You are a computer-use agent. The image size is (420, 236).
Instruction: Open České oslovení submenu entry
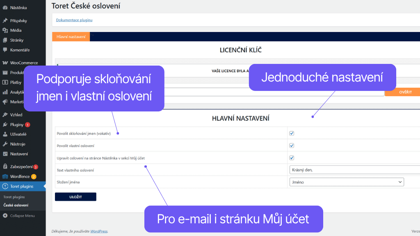16,205
